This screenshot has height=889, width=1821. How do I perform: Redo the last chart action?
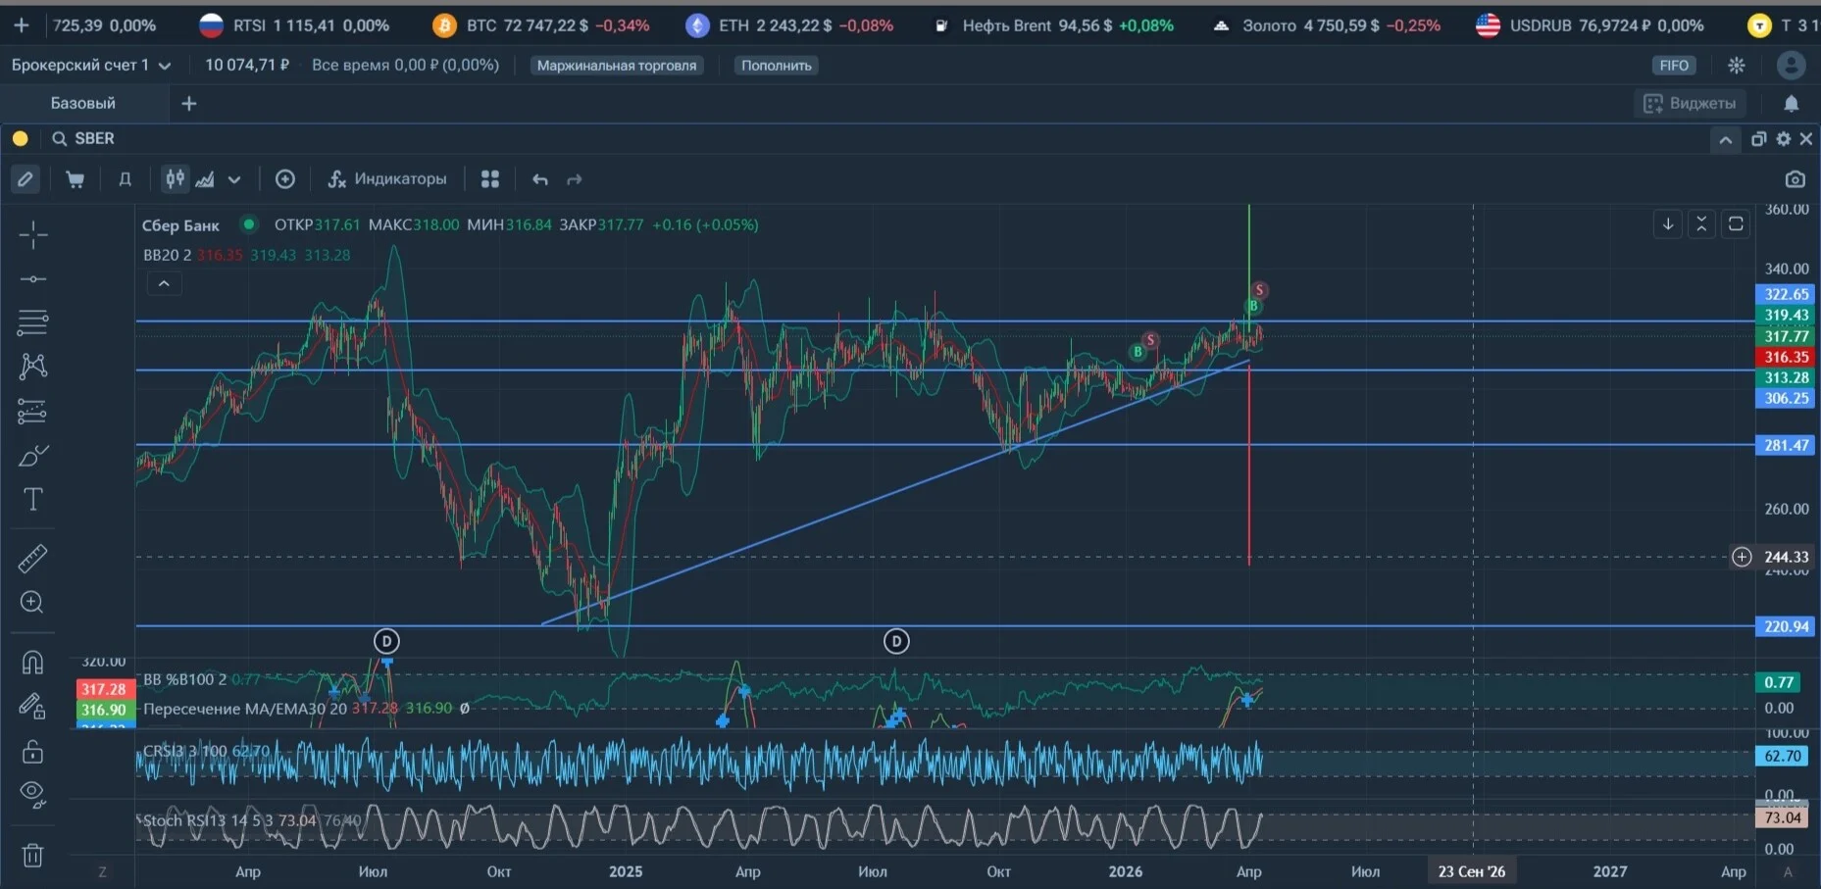click(575, 179)
